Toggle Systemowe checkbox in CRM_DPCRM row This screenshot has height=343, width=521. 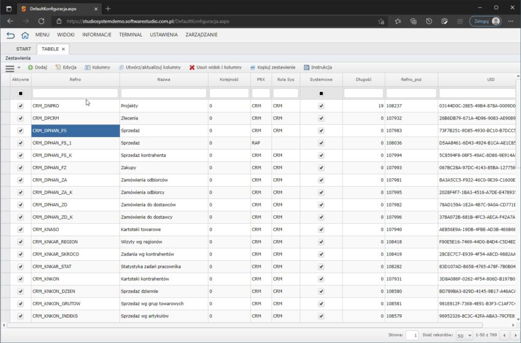[321, 118]
